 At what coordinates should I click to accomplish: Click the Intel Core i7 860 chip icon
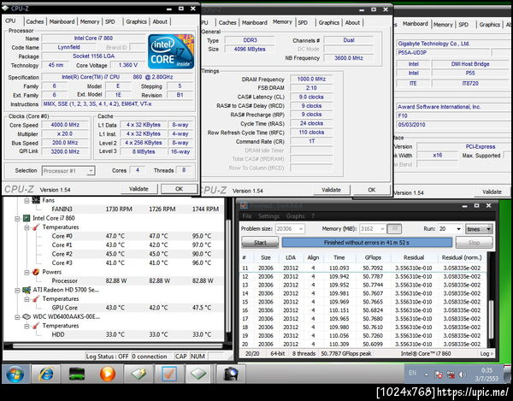click(x=27, y=218)
